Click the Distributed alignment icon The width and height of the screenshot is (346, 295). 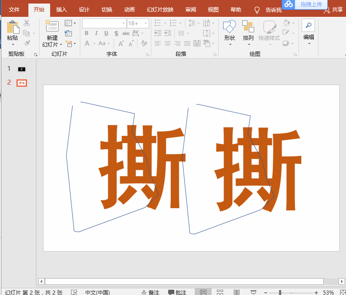197,43
